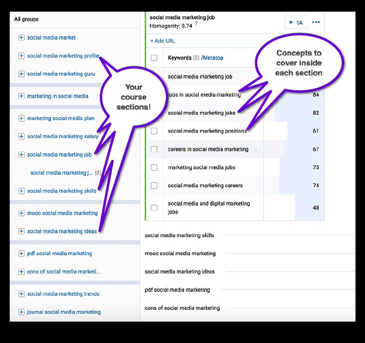This screenshot has width=365, height=343.
Task: Open 'social media marketing salary' group link
Action: [x=63, y=136]
